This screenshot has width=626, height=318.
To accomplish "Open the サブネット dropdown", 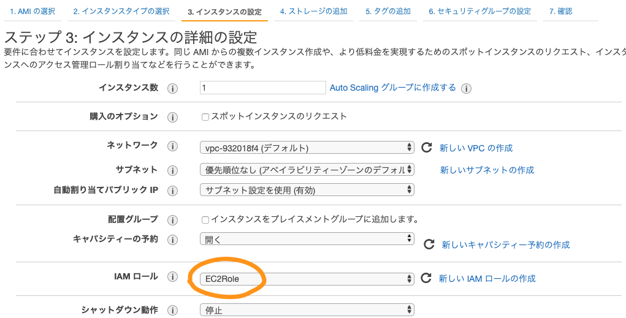I will coord(307,170).
